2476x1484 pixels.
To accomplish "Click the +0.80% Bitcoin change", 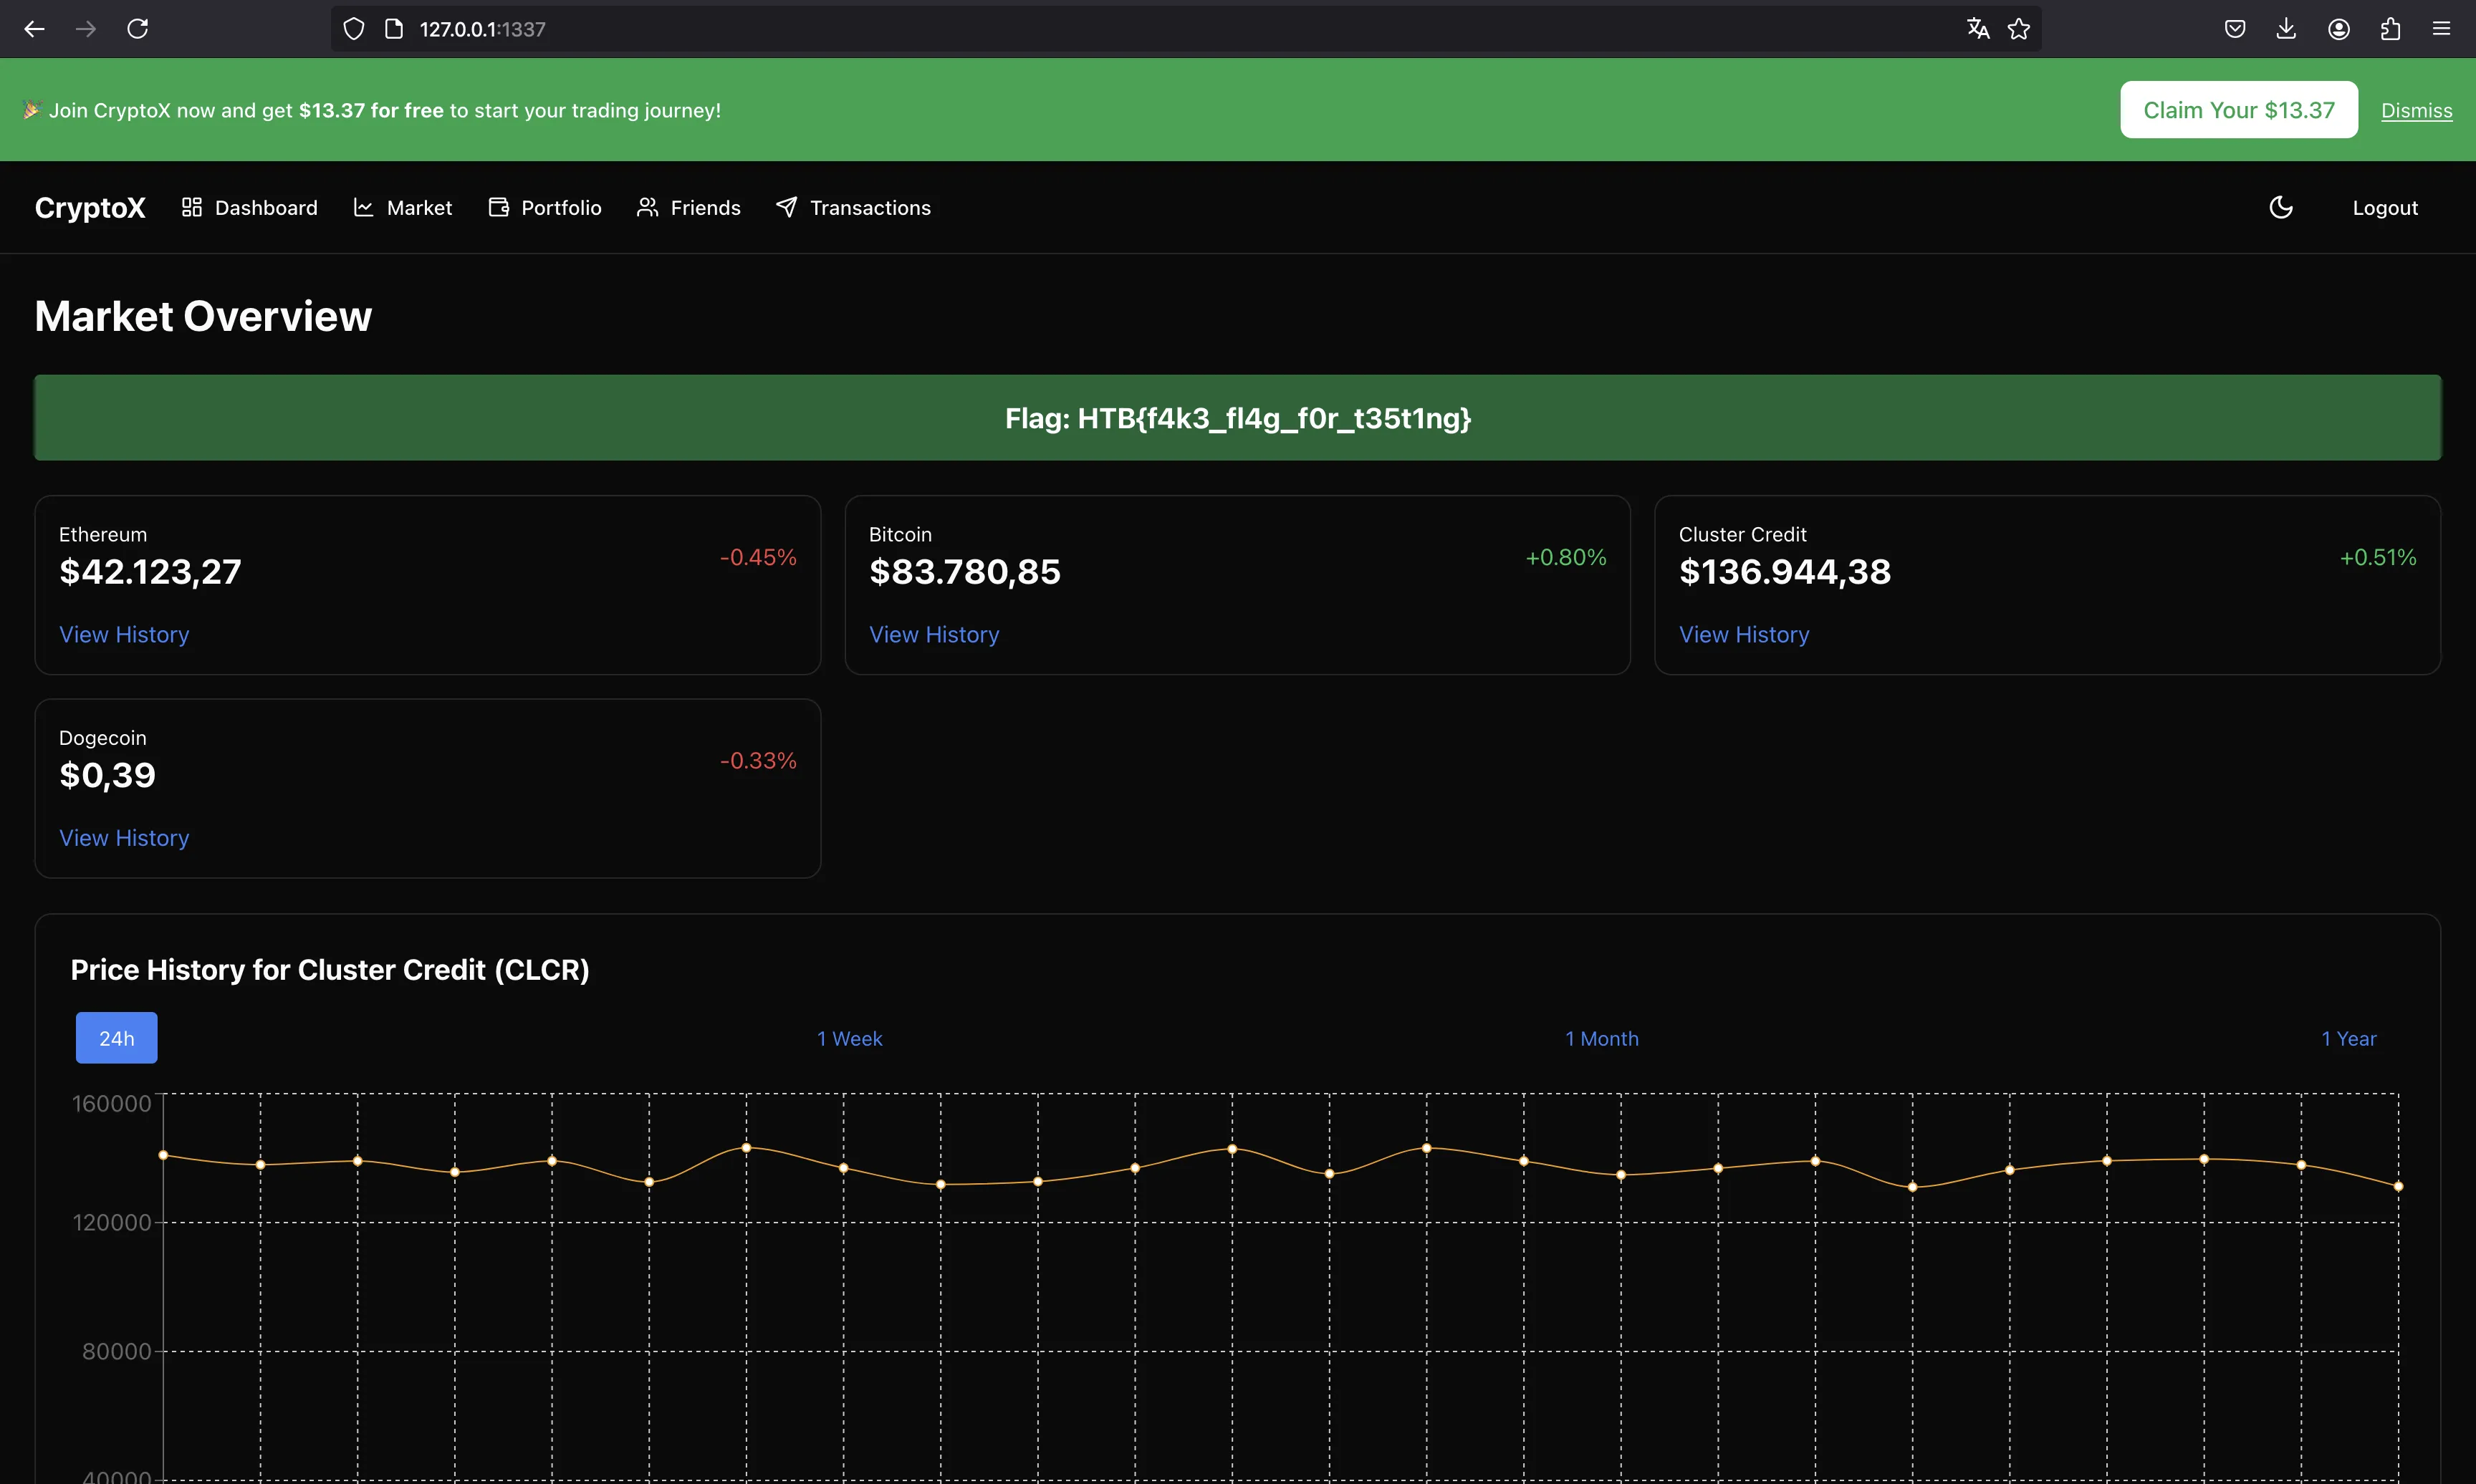I will [1566, 557].
